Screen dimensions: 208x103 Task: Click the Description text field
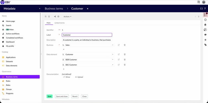pos(87,40)
